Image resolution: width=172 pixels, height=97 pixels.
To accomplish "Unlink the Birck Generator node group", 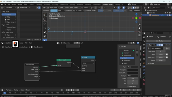I will (x=79, y=43).
